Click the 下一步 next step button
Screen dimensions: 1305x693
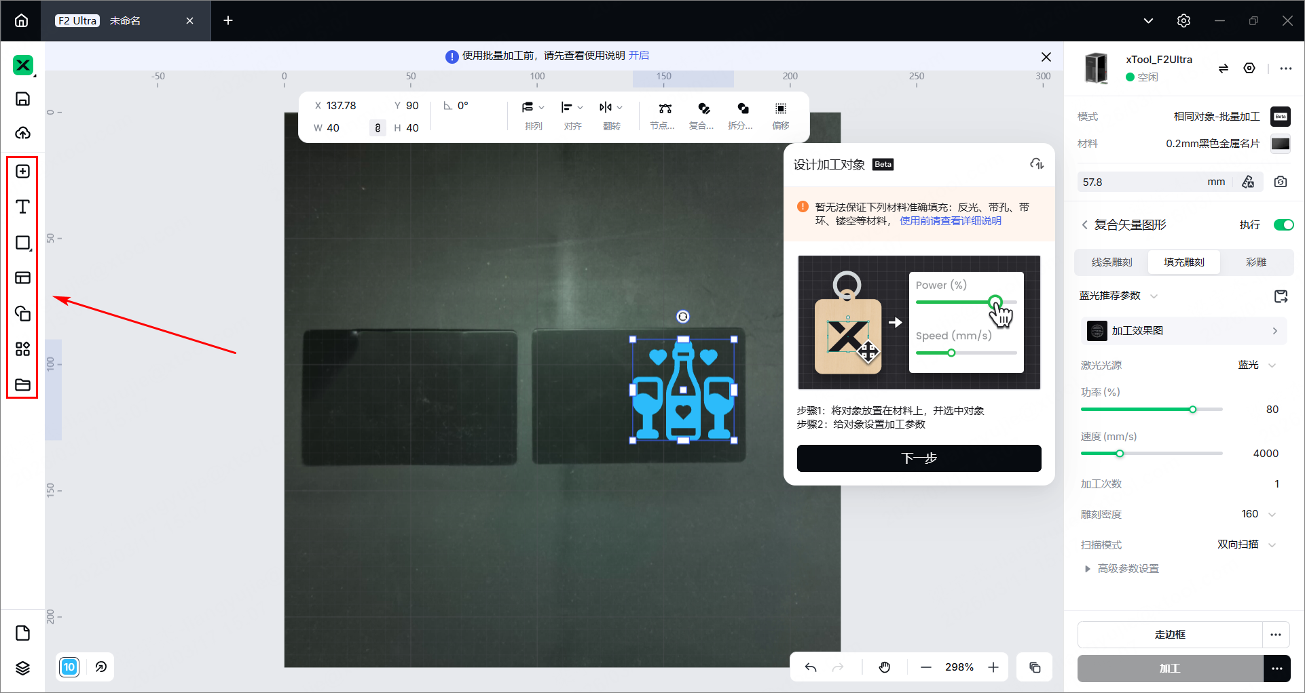[x=919, y=458]
